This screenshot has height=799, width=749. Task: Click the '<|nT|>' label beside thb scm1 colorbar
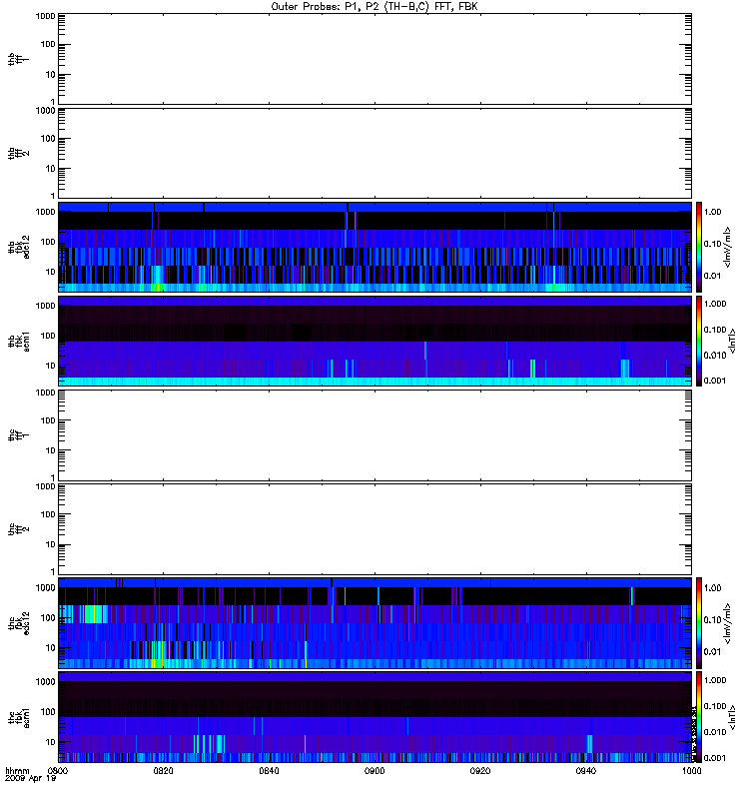pyautogui.click(x=732, y=341)
